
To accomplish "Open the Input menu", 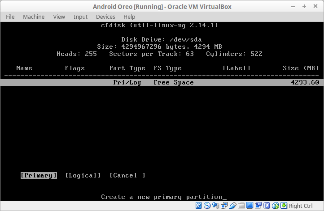I will click(x=81, y=17).
